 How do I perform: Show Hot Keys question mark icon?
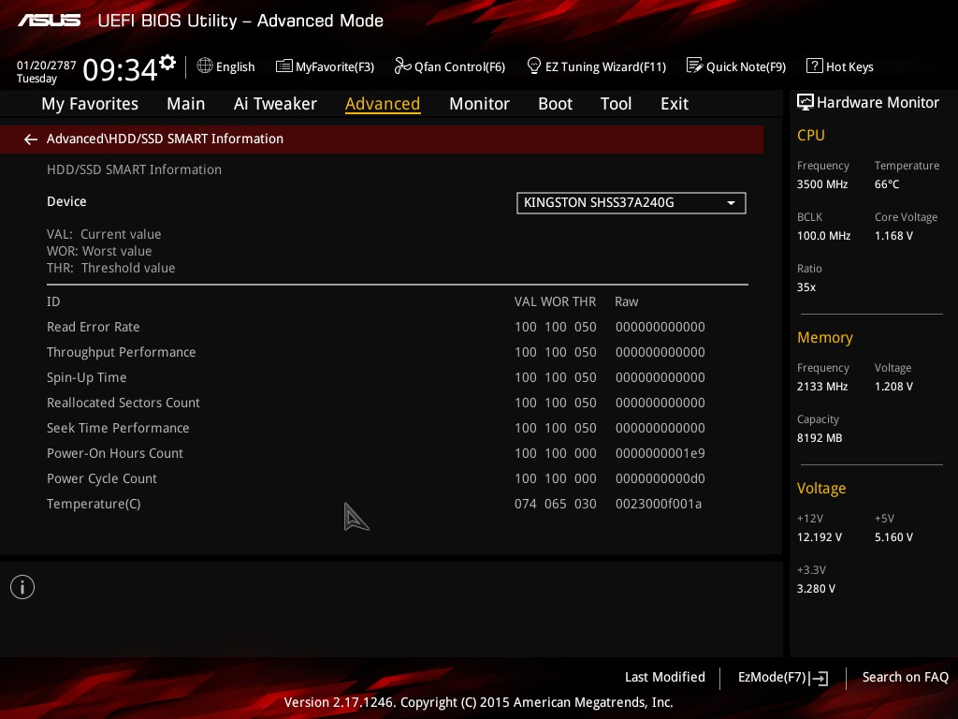(815, 66)
